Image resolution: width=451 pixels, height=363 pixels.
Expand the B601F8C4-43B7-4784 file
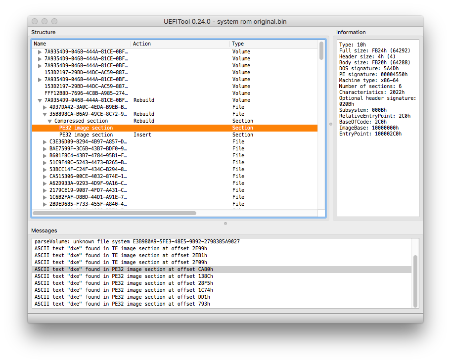click(45, 156)
